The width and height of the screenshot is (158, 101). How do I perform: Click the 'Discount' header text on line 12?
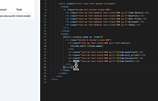click(x=134, y=22)
